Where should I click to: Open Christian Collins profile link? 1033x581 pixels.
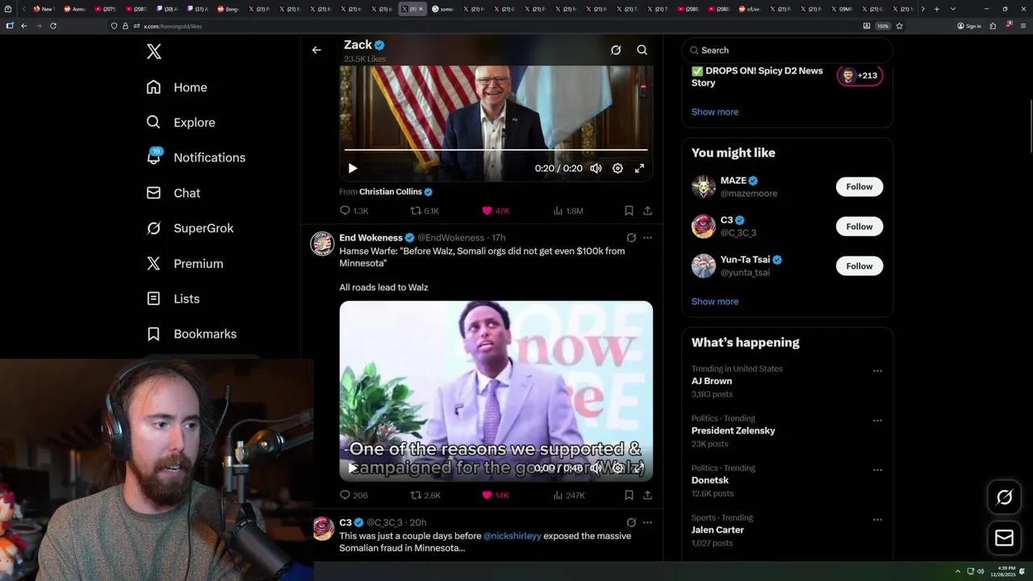pos(391,192)
